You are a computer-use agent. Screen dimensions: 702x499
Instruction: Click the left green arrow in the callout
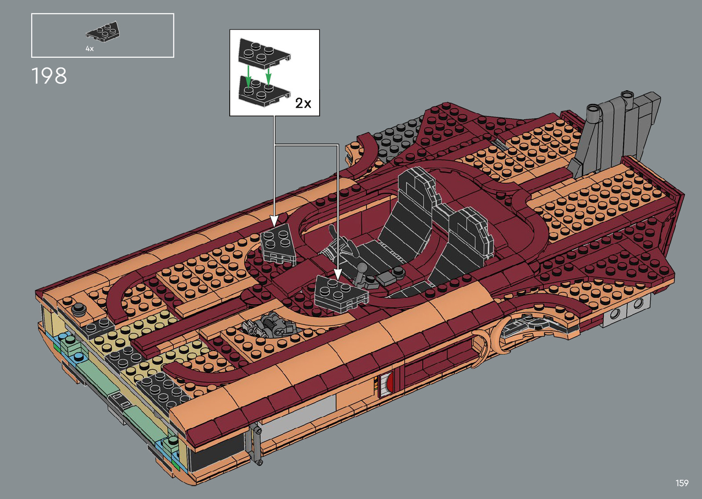[248, 76]
